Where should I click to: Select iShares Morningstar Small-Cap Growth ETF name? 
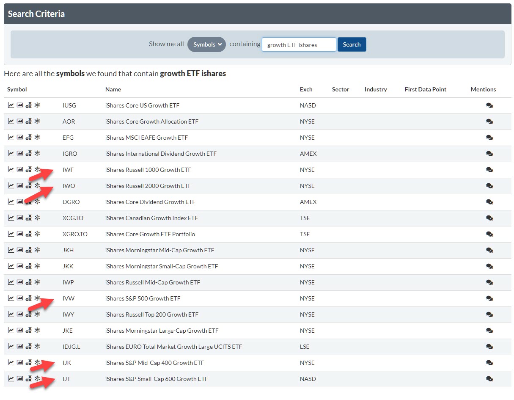tap(162, 266)
